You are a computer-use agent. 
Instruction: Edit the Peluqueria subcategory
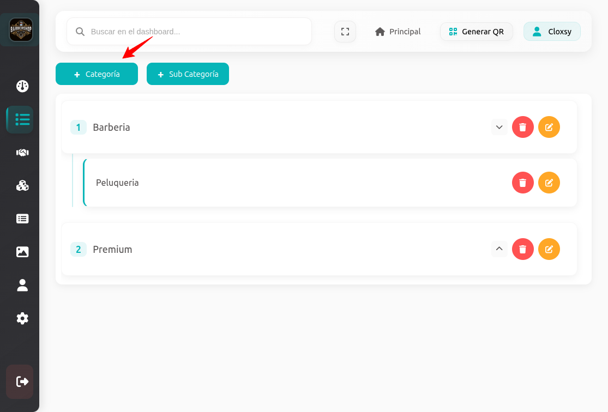point(549,183)
